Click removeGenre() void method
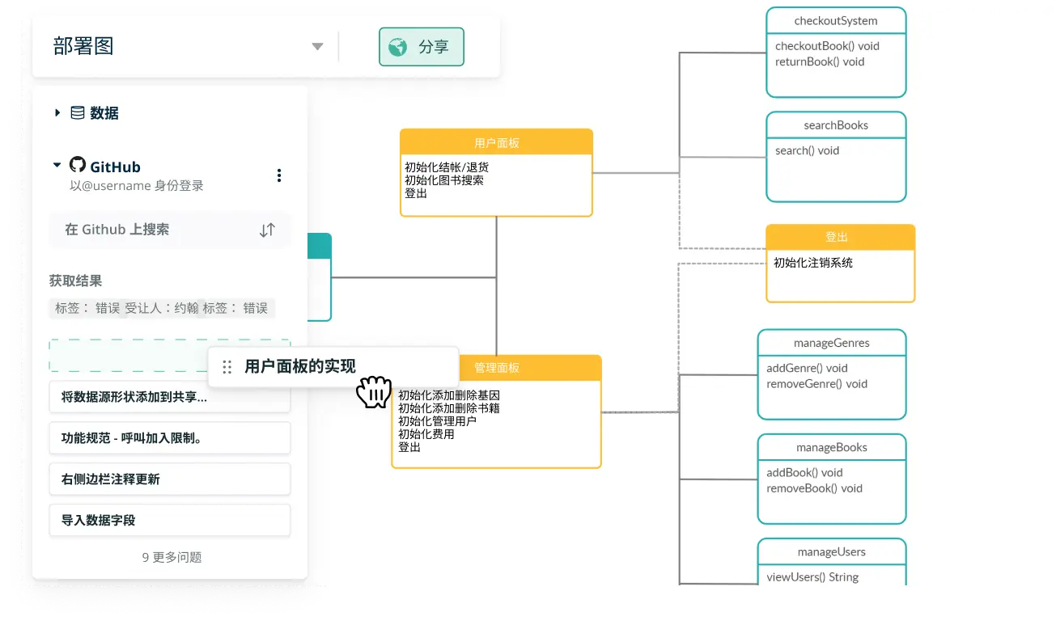Viewport: 1056px width, 629px height. pyautogui.click(x=816, y=384)
